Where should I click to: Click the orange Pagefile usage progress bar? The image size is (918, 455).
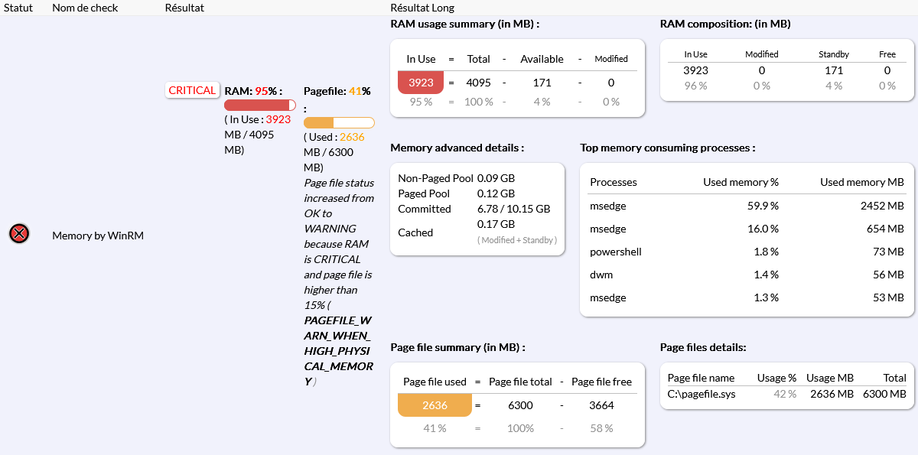click(x=339, y=122)
